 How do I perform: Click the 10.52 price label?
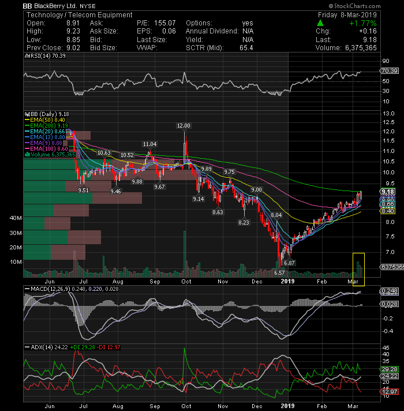(127, 155)
